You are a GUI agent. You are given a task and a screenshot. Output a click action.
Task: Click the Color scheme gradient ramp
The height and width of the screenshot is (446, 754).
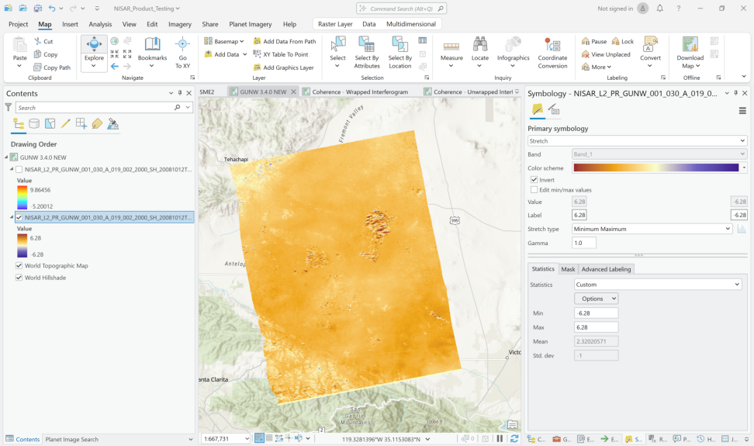(656, 168)
